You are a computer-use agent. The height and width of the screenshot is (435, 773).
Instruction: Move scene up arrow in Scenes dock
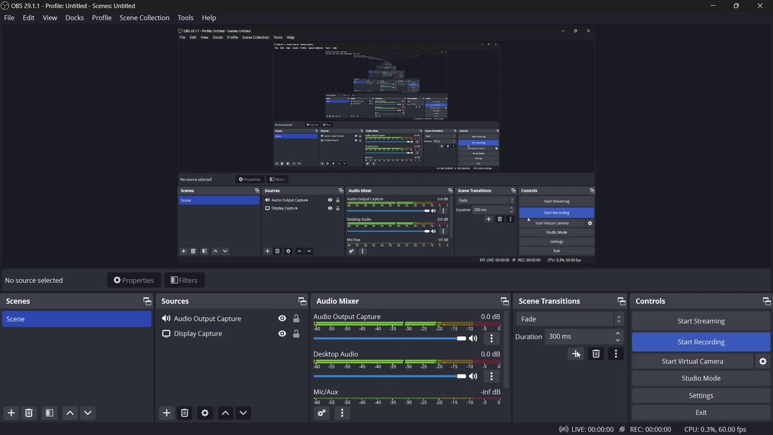point(70,413)
